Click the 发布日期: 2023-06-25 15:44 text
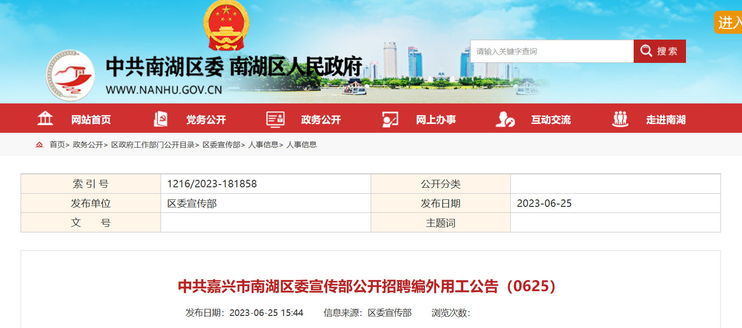This screenshot has height=328, width=742. pyautogui.click(x=244, y=313)
